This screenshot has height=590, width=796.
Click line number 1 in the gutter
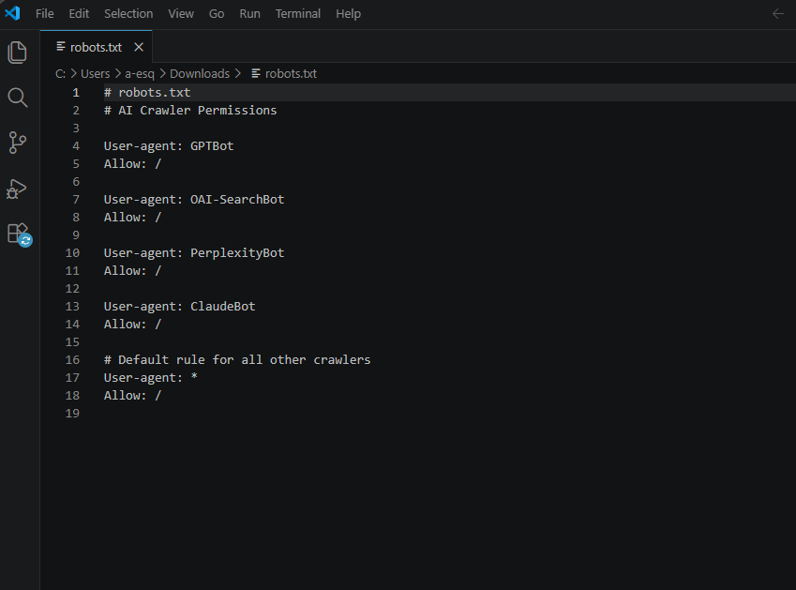[76, 93]
